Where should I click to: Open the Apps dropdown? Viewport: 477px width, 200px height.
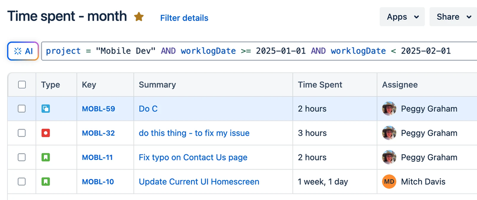pyautogui.click(x=402, y=17)
